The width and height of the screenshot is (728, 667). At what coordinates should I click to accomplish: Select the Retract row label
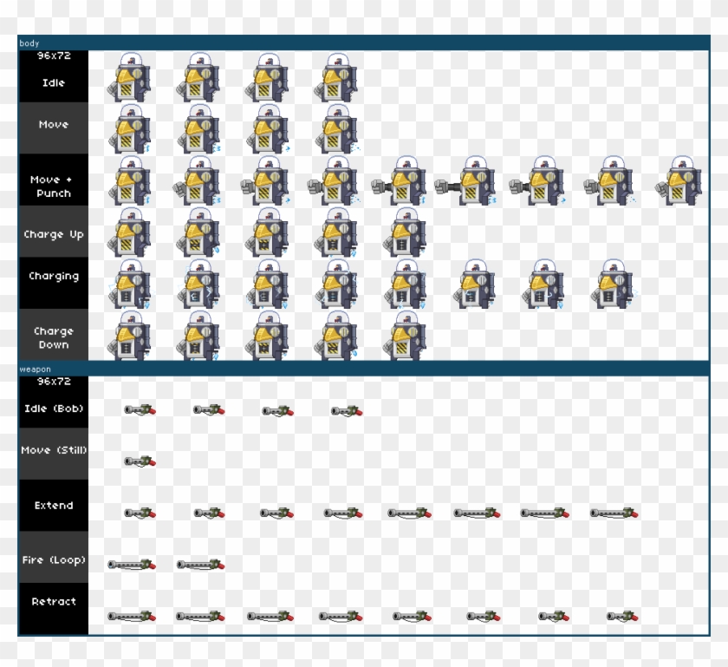[x=54, y=602]
